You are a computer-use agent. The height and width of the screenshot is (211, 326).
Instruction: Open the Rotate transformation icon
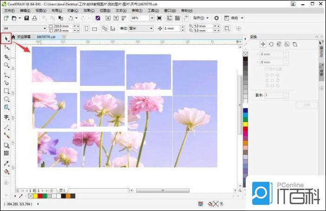[x=271, y=45]
